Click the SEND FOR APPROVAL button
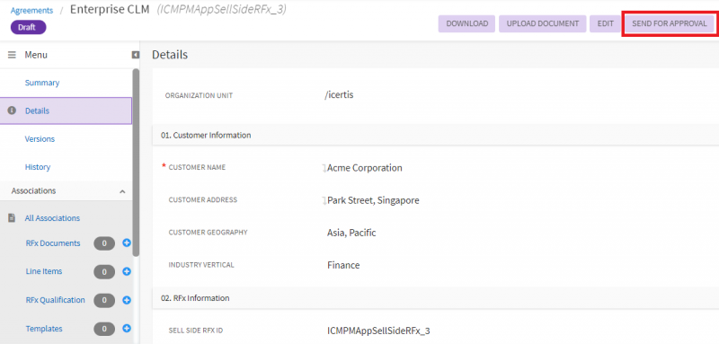This screenshot has width=719, height=344. pos(670,24)
